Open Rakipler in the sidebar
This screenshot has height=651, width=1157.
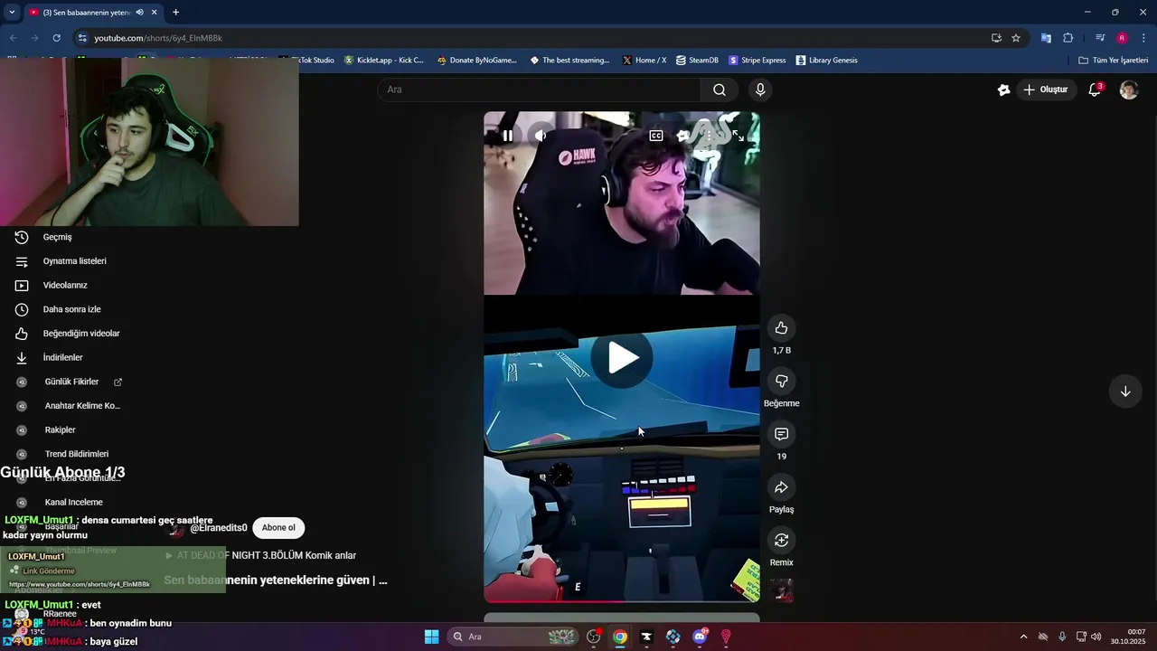point(61,429)
